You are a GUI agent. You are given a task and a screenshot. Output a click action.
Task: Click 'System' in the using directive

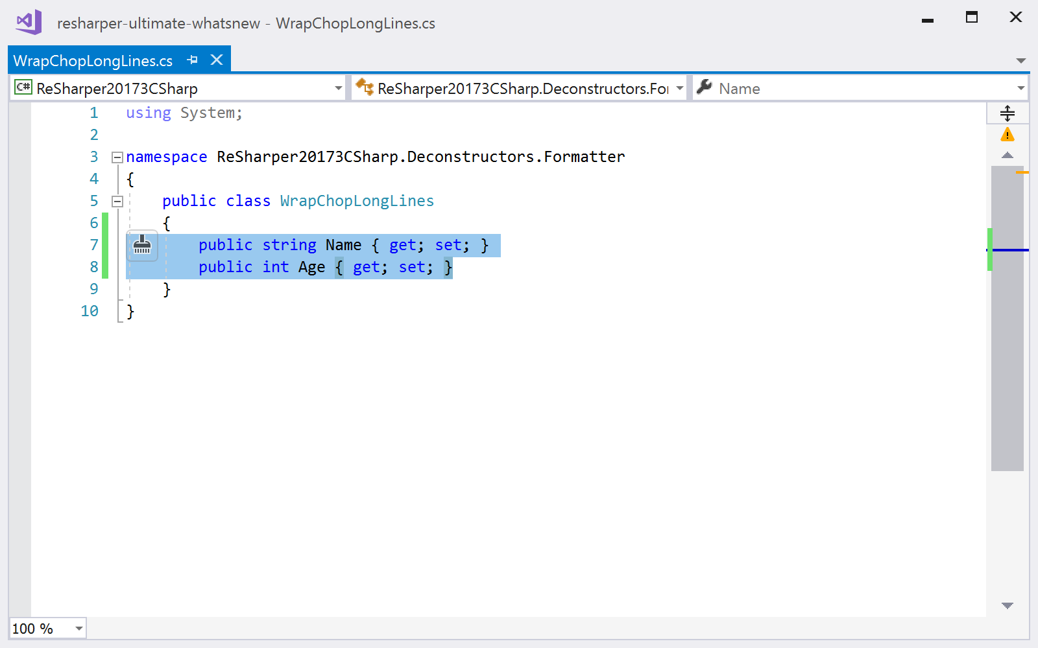207,113
